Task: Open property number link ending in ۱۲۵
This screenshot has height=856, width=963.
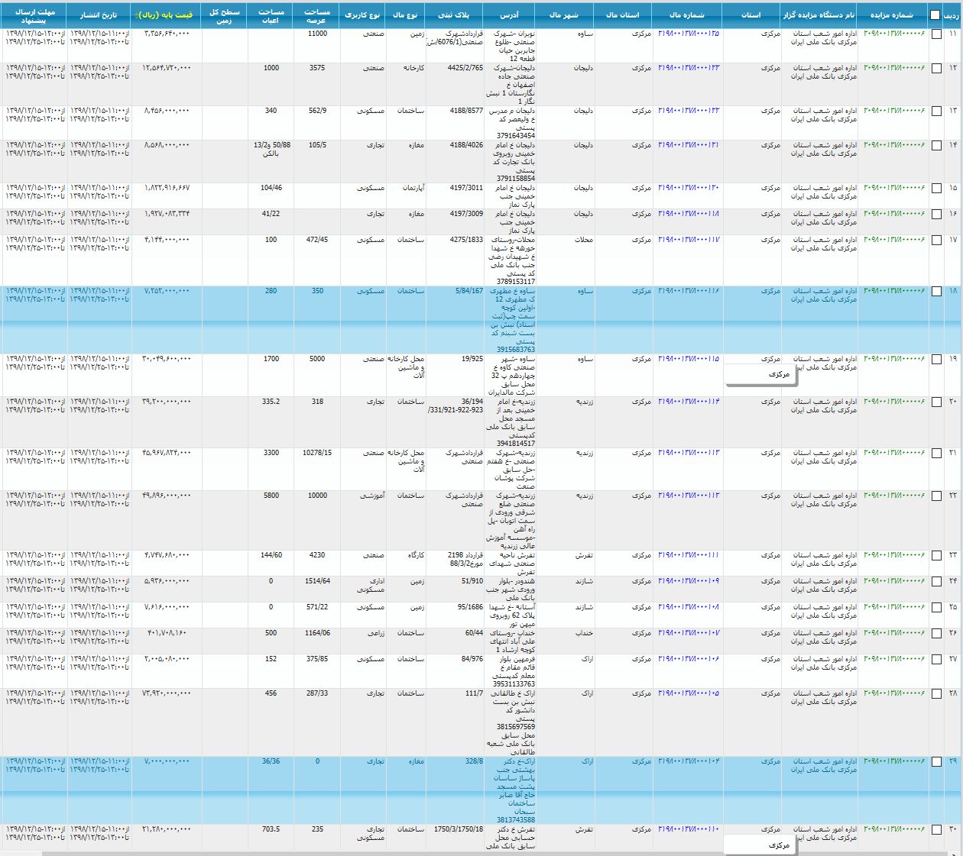Action: pyautogui.click(x=688, y=34)
